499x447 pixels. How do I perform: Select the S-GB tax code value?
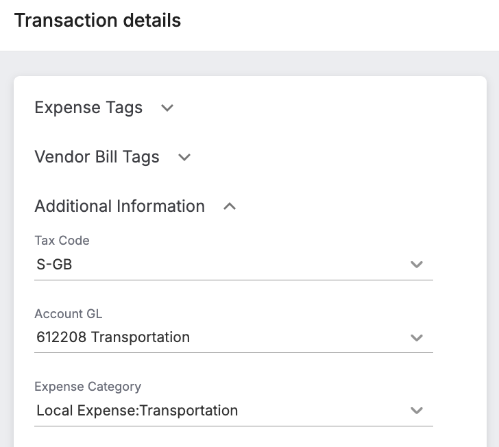(54, 264)
